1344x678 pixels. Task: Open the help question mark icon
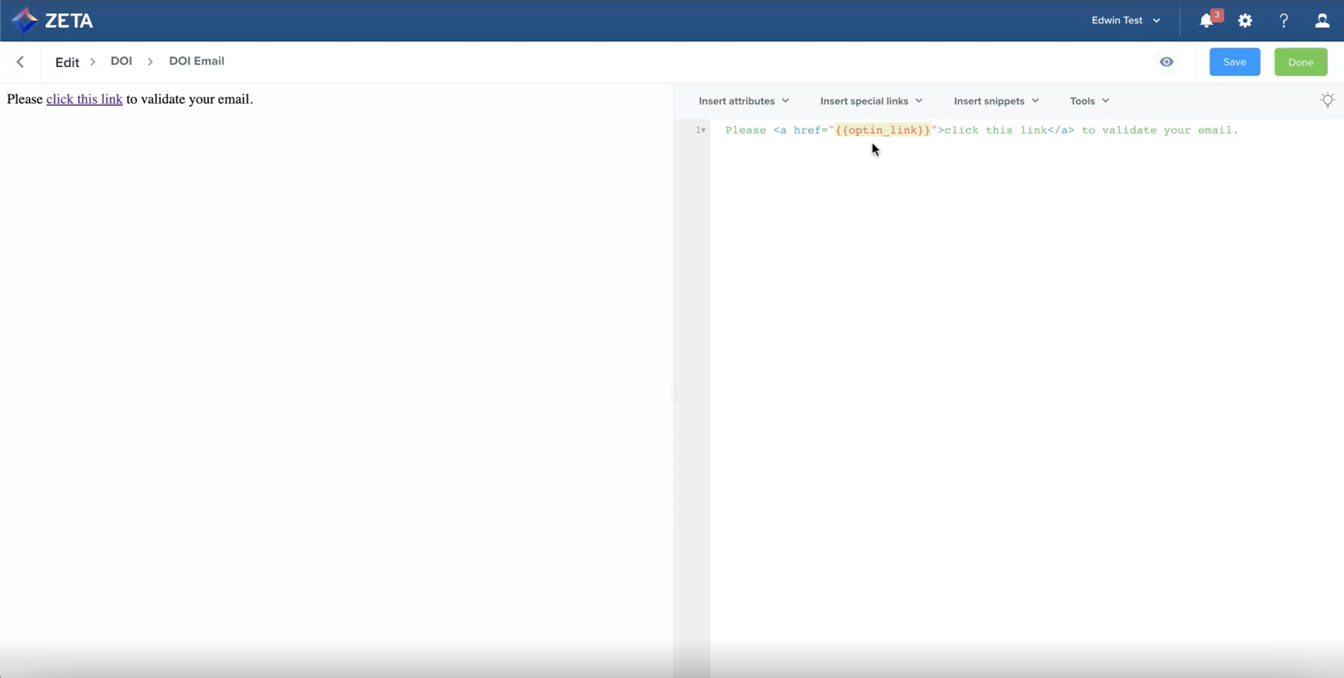1284,21
